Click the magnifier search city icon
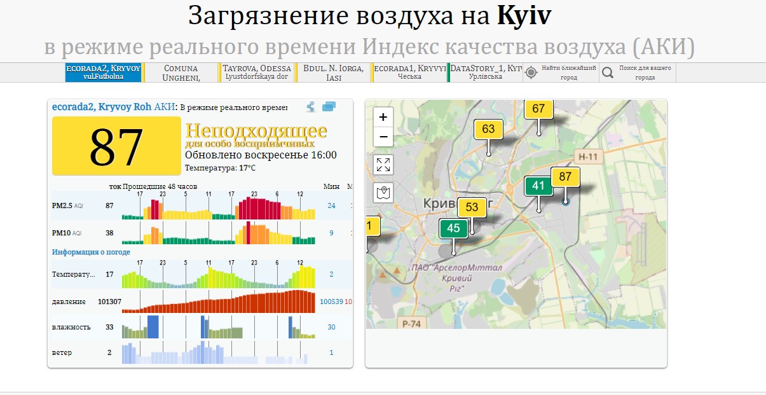 [608, 73]
